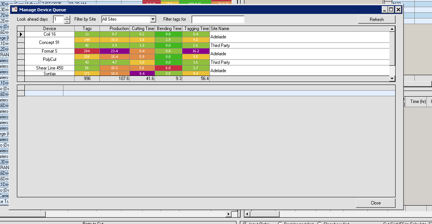Click the 9.5 tagging time cell

(x=196, y=56)
